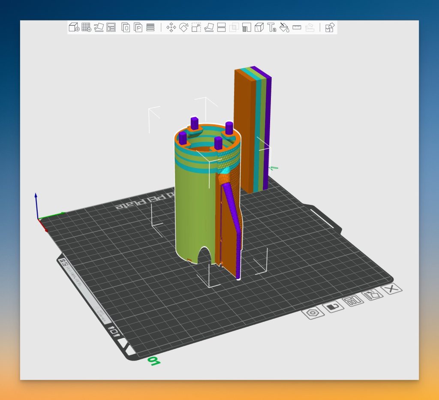Open the variable layer height tool
This screenshot has width=439, height=400.
[x=150, y=27]
